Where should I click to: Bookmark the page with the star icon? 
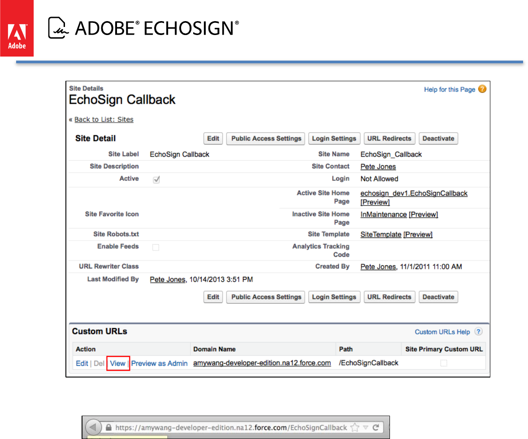(x=355, y=427)
